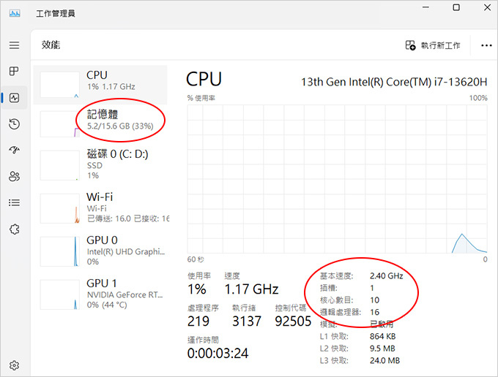The height and width of the screenshot is (377, 498).
Task: Click the 工作管理員 window title
Action: [56, 14]
